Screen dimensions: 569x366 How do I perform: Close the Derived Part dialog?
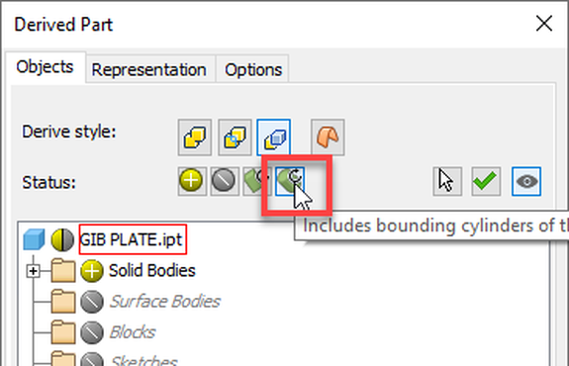(544, 24)
